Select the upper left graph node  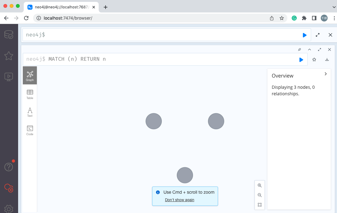pos(154,121)
